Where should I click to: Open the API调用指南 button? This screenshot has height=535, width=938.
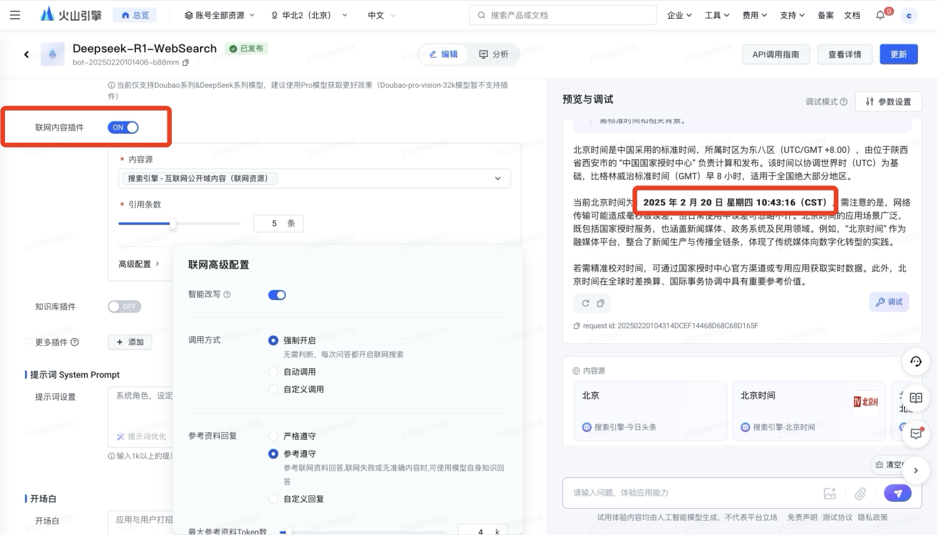click(x=775, y=55)
